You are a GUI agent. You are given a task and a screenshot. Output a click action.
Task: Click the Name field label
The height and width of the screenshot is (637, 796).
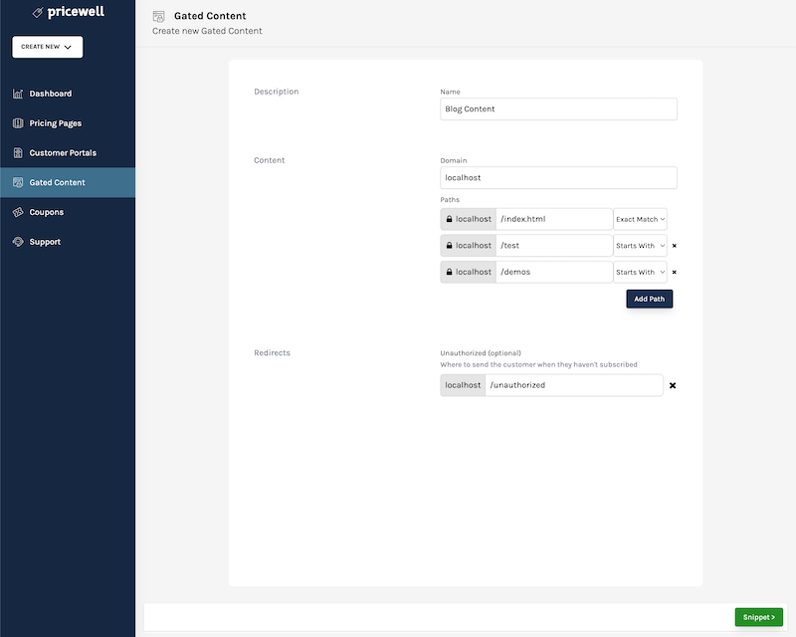(x=451, y=92)
